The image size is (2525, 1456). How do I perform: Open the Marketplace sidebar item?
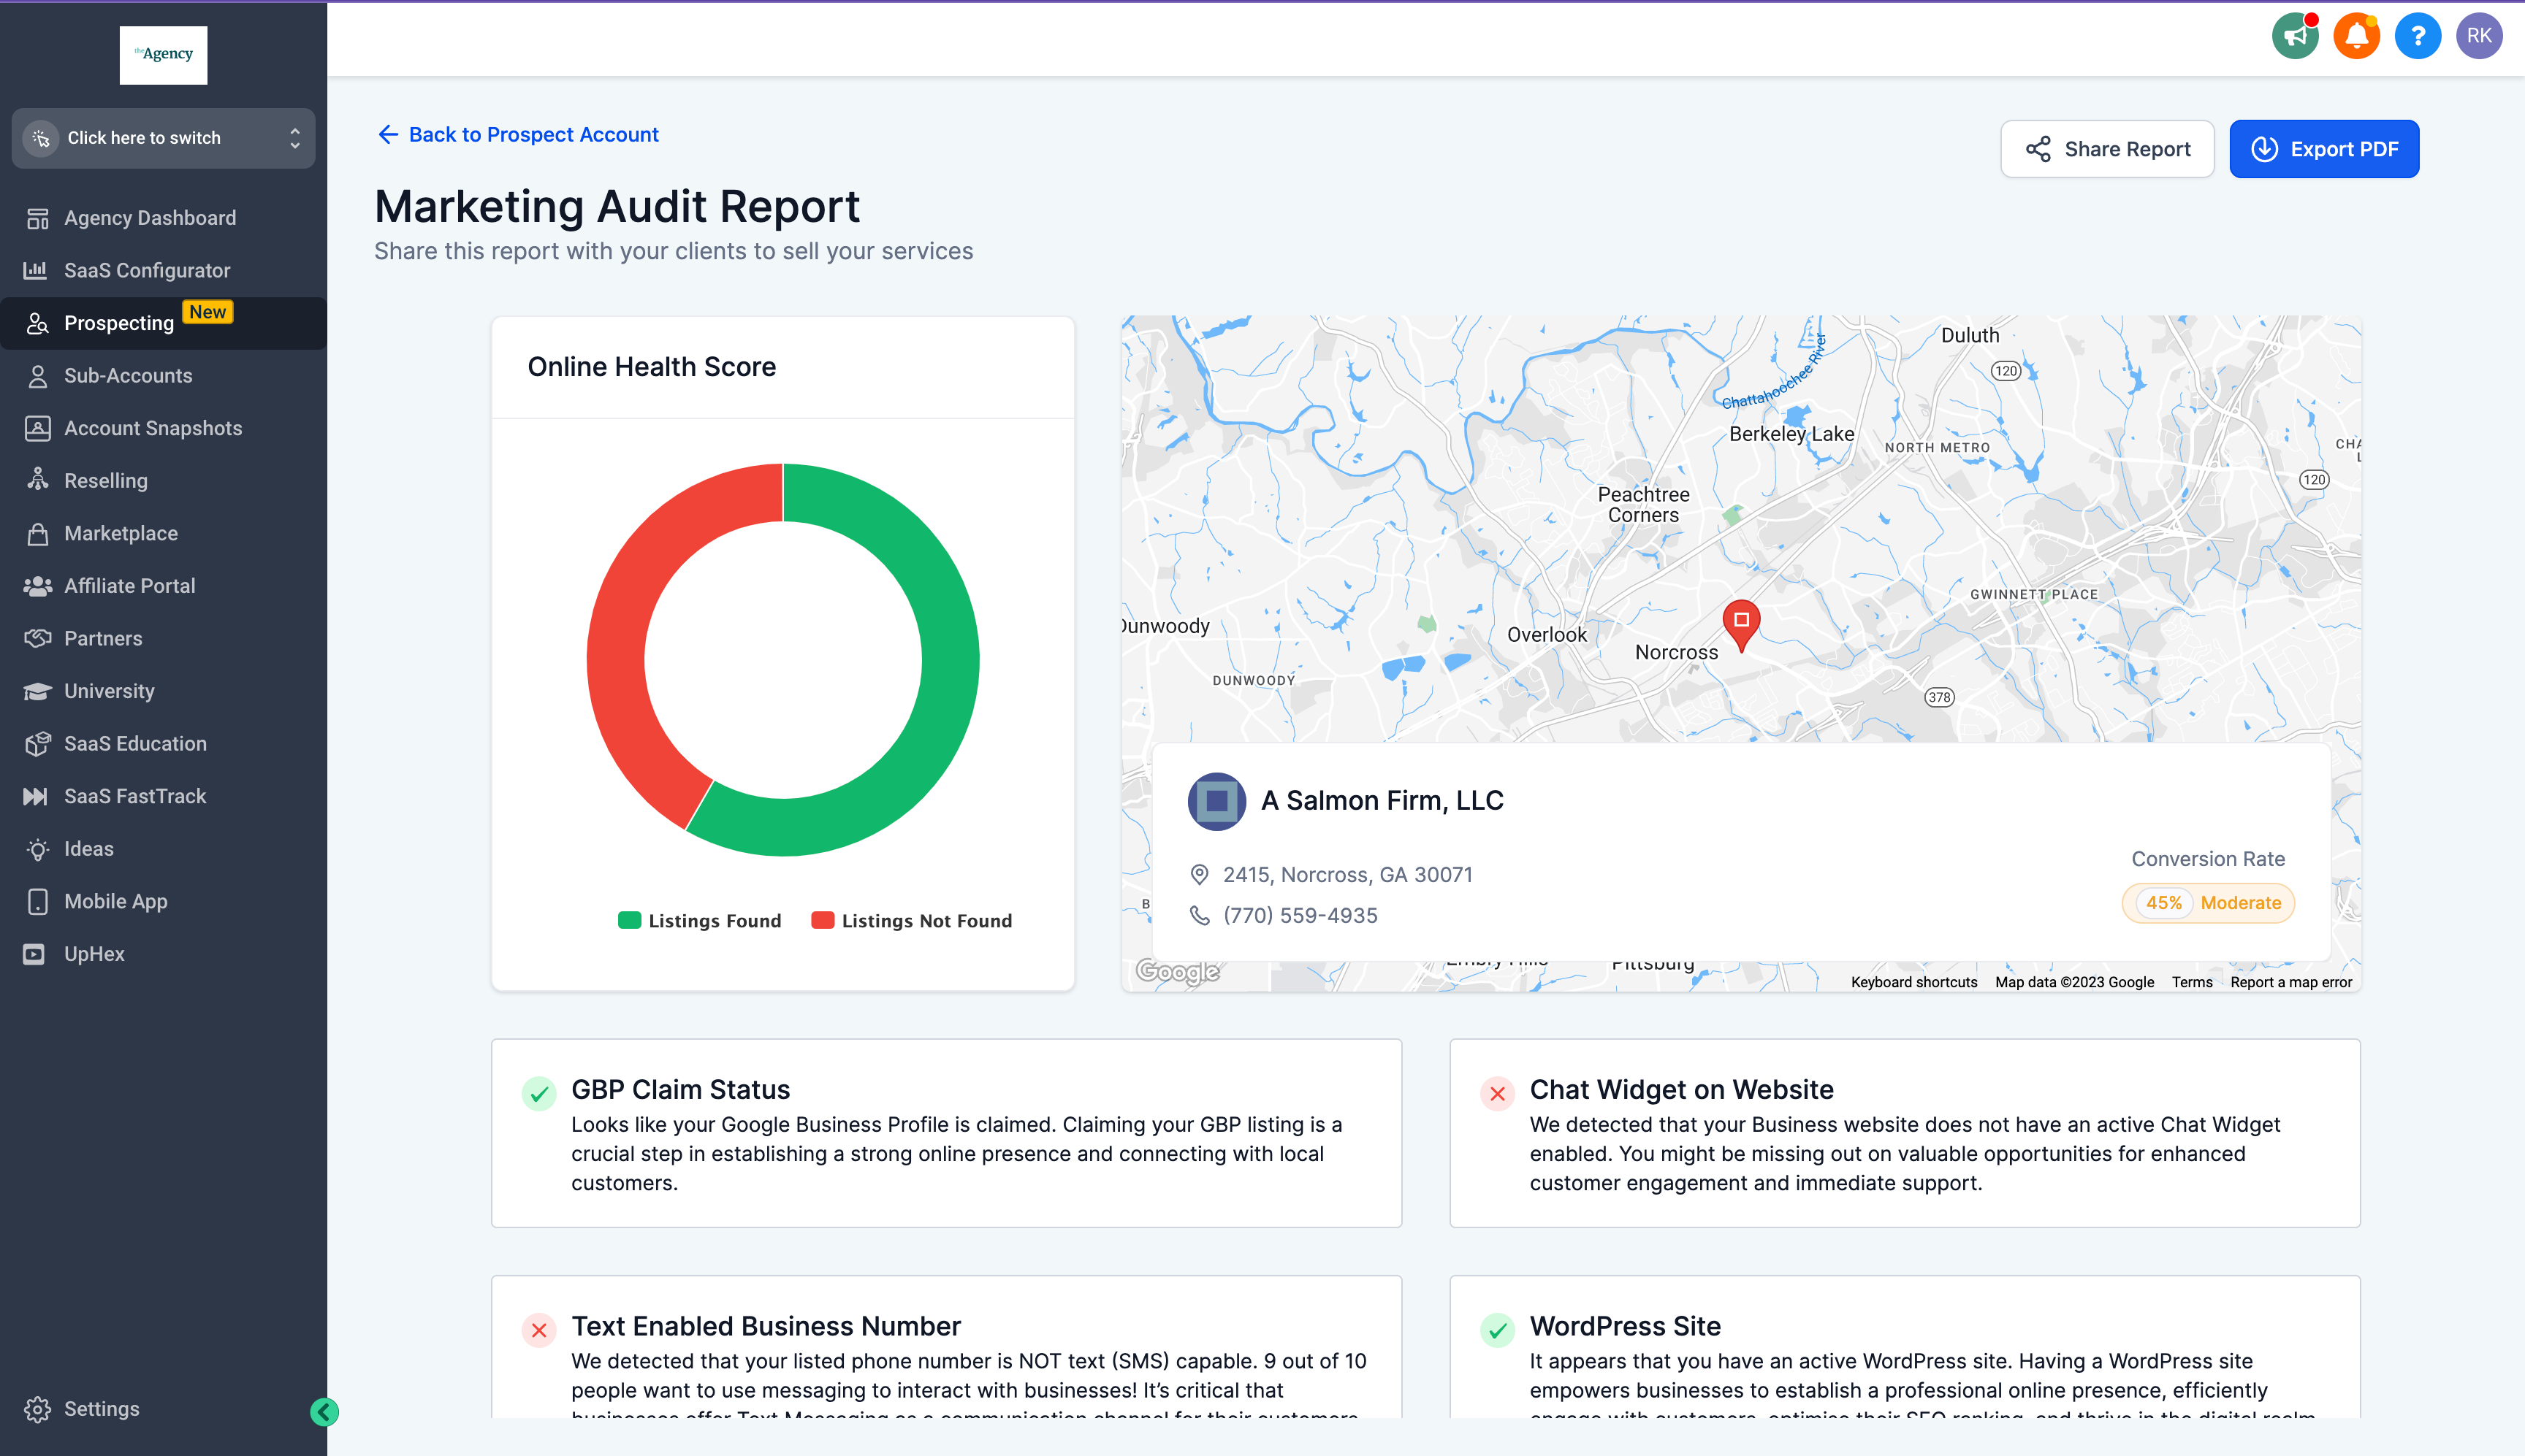click(x=120, y=533)
